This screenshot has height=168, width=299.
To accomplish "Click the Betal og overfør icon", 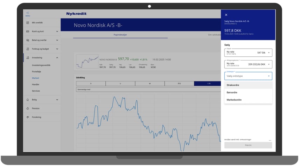I will (x=28, y=40).
